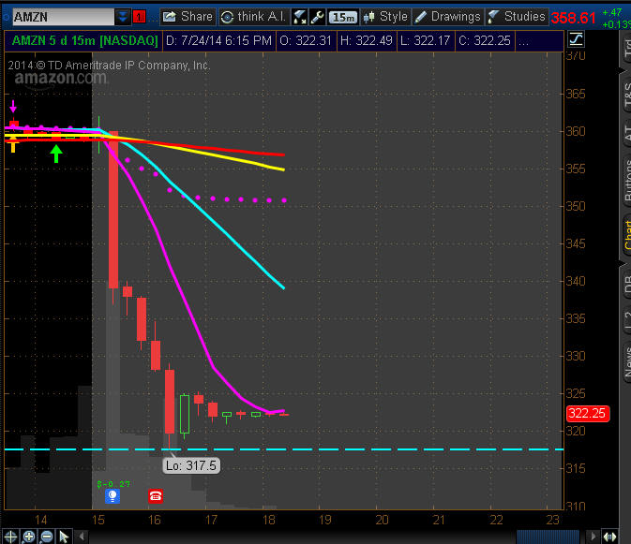This screenshot has width=631, height=544.
Task: Click the AMZN symbol input field
Action: click(63, 17)
